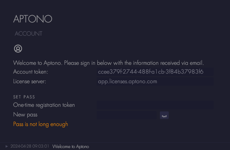Viewport: 230px width, 150px height.
Task: Click the SET PASS section heading
Action: [24, 97]
